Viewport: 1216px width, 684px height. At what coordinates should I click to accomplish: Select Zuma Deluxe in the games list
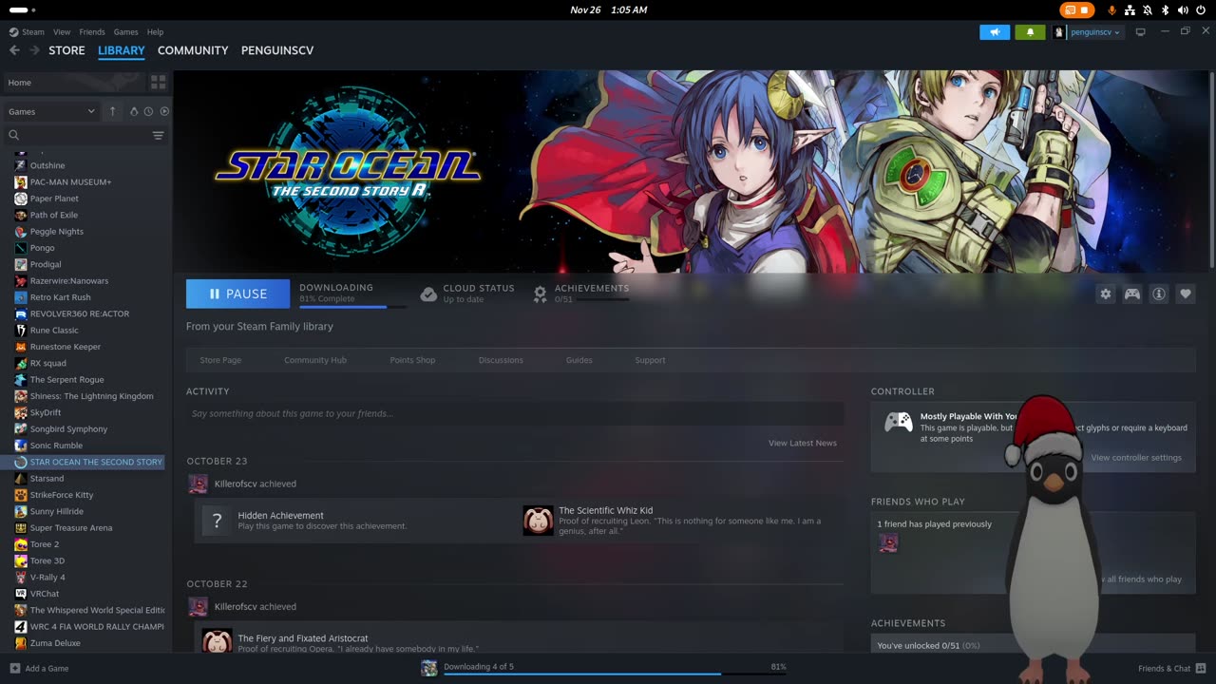click(x=55, y=643)
